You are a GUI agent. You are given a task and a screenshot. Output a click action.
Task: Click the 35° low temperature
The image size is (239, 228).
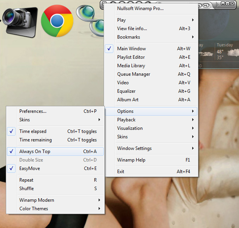click(x=220, y=58)
